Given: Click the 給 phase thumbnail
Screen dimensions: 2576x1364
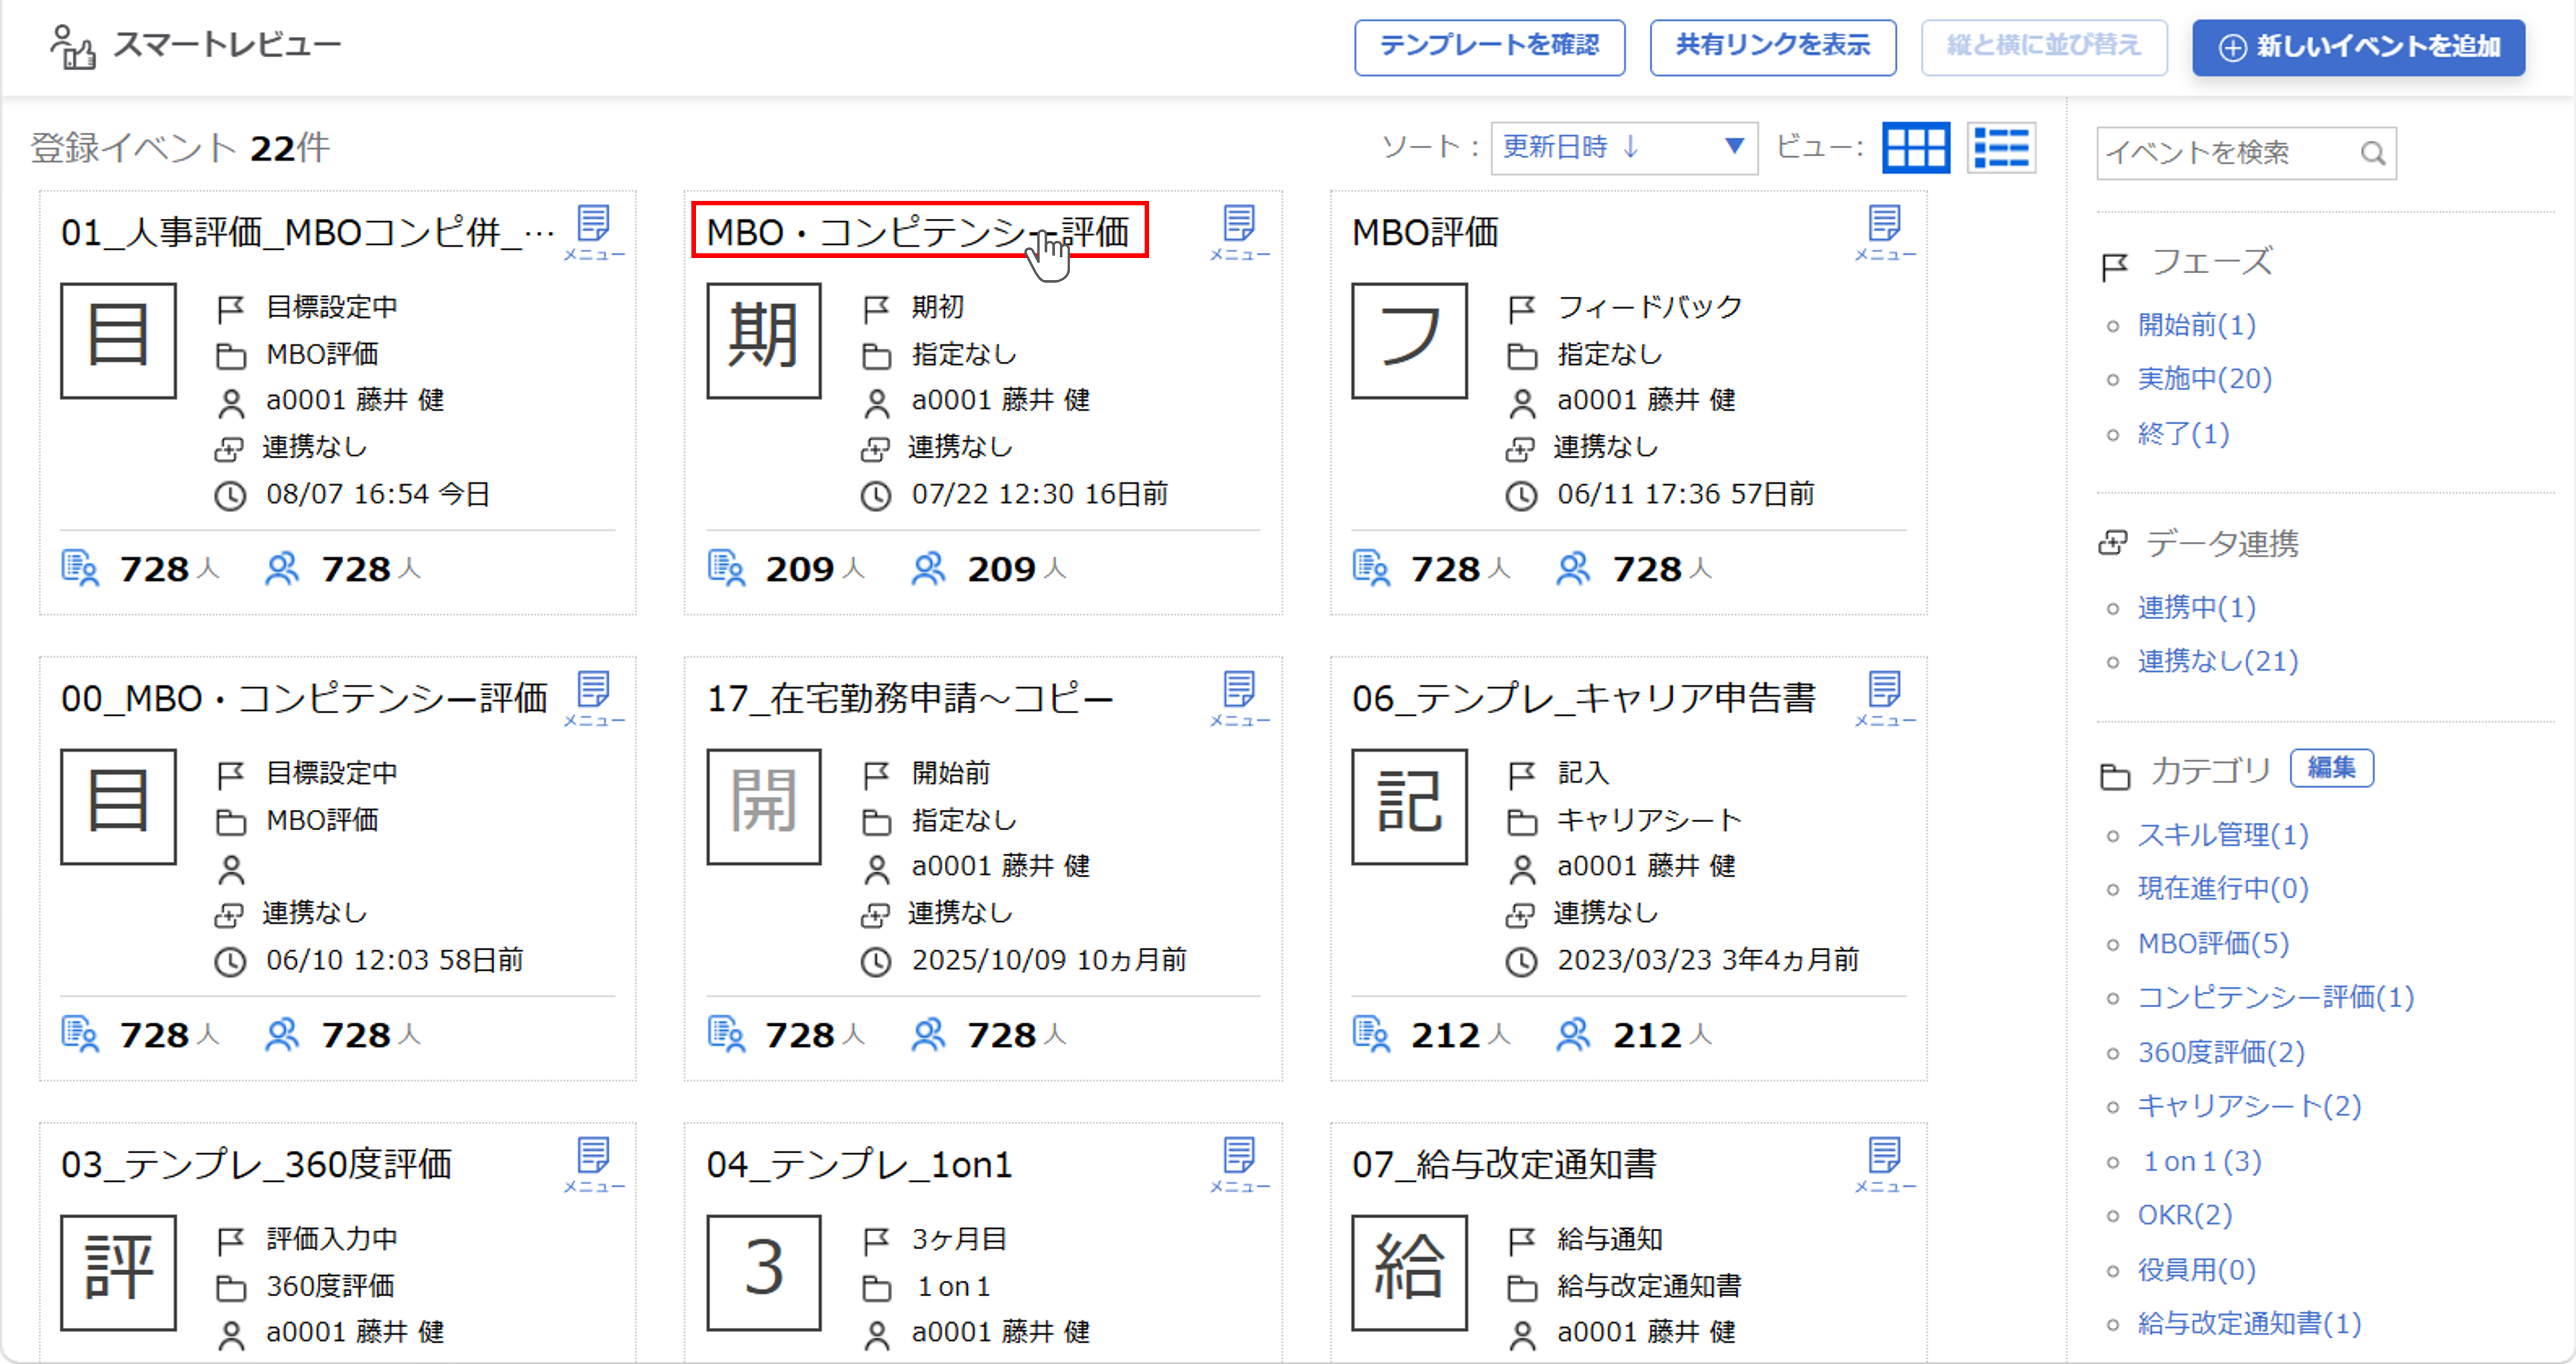Looking at the screenshot, I should coord(1409,1272).
